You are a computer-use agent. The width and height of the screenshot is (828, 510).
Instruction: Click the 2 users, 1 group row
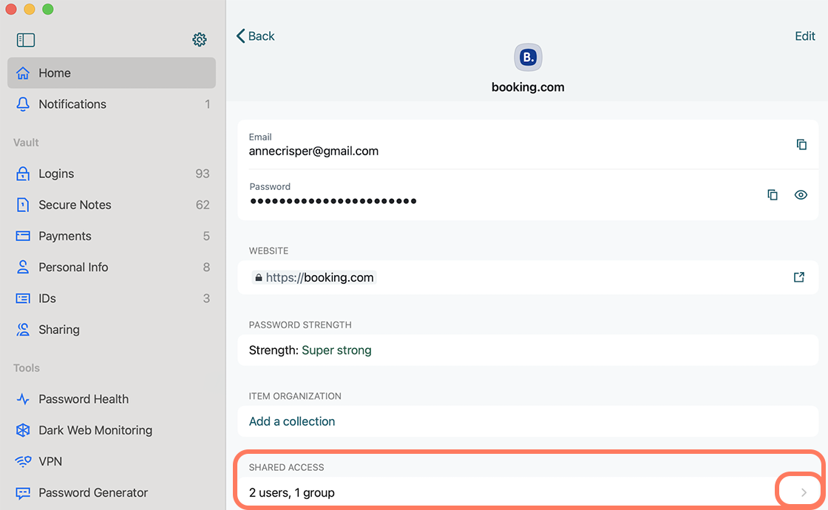[528, 492]
